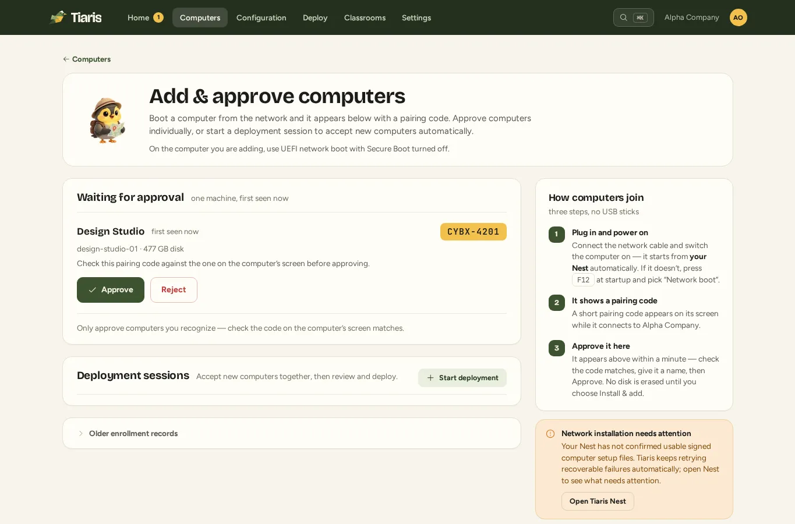Image resolution: width=795 pixels, height=524 pixels.
Task: Click the Deployment sessions heading
Action: 133,376
